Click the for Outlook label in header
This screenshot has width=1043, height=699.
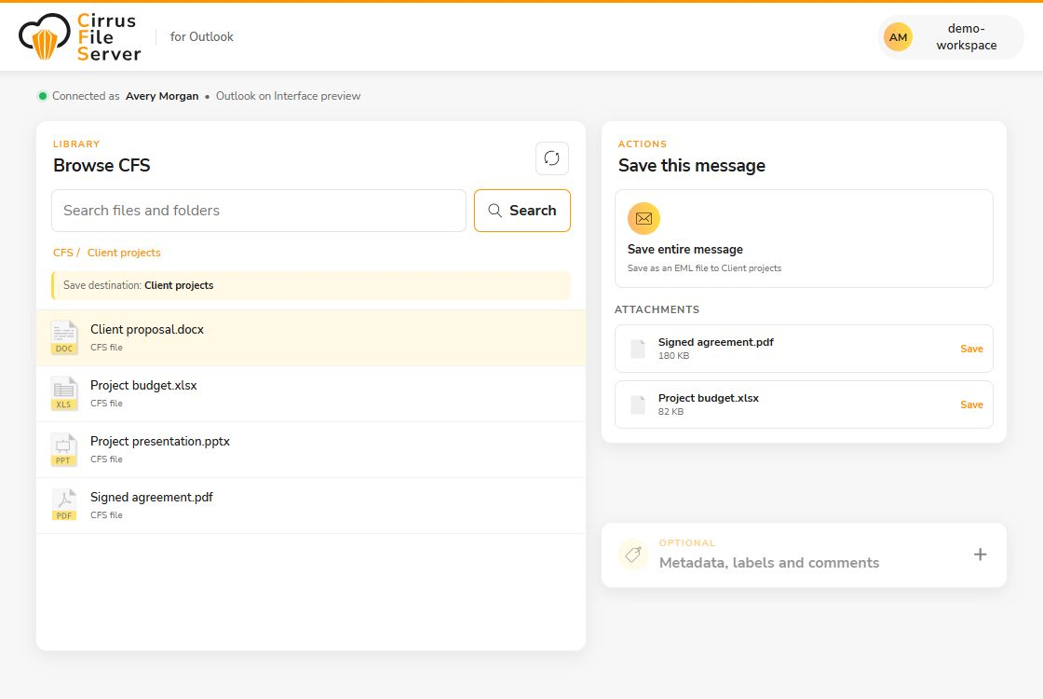point(201,36)
